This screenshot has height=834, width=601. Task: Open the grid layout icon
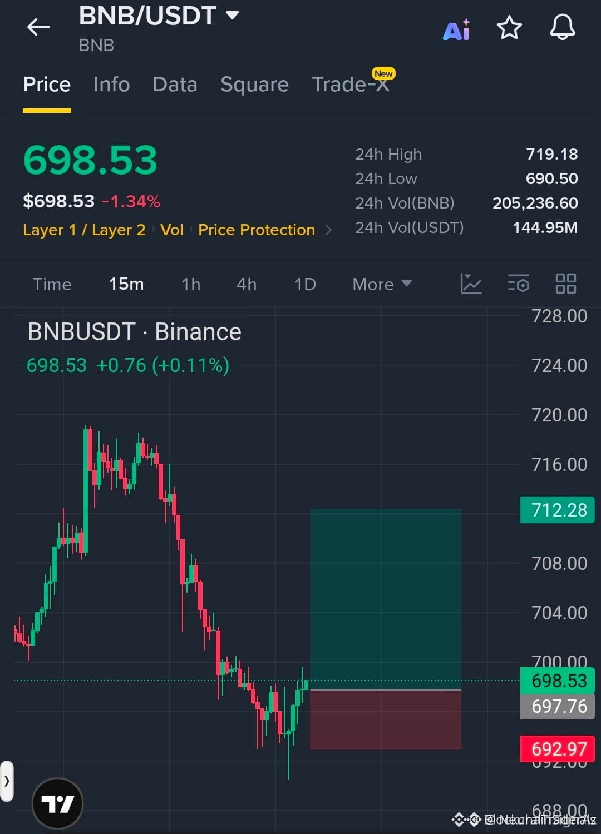(x=566, y=284)
